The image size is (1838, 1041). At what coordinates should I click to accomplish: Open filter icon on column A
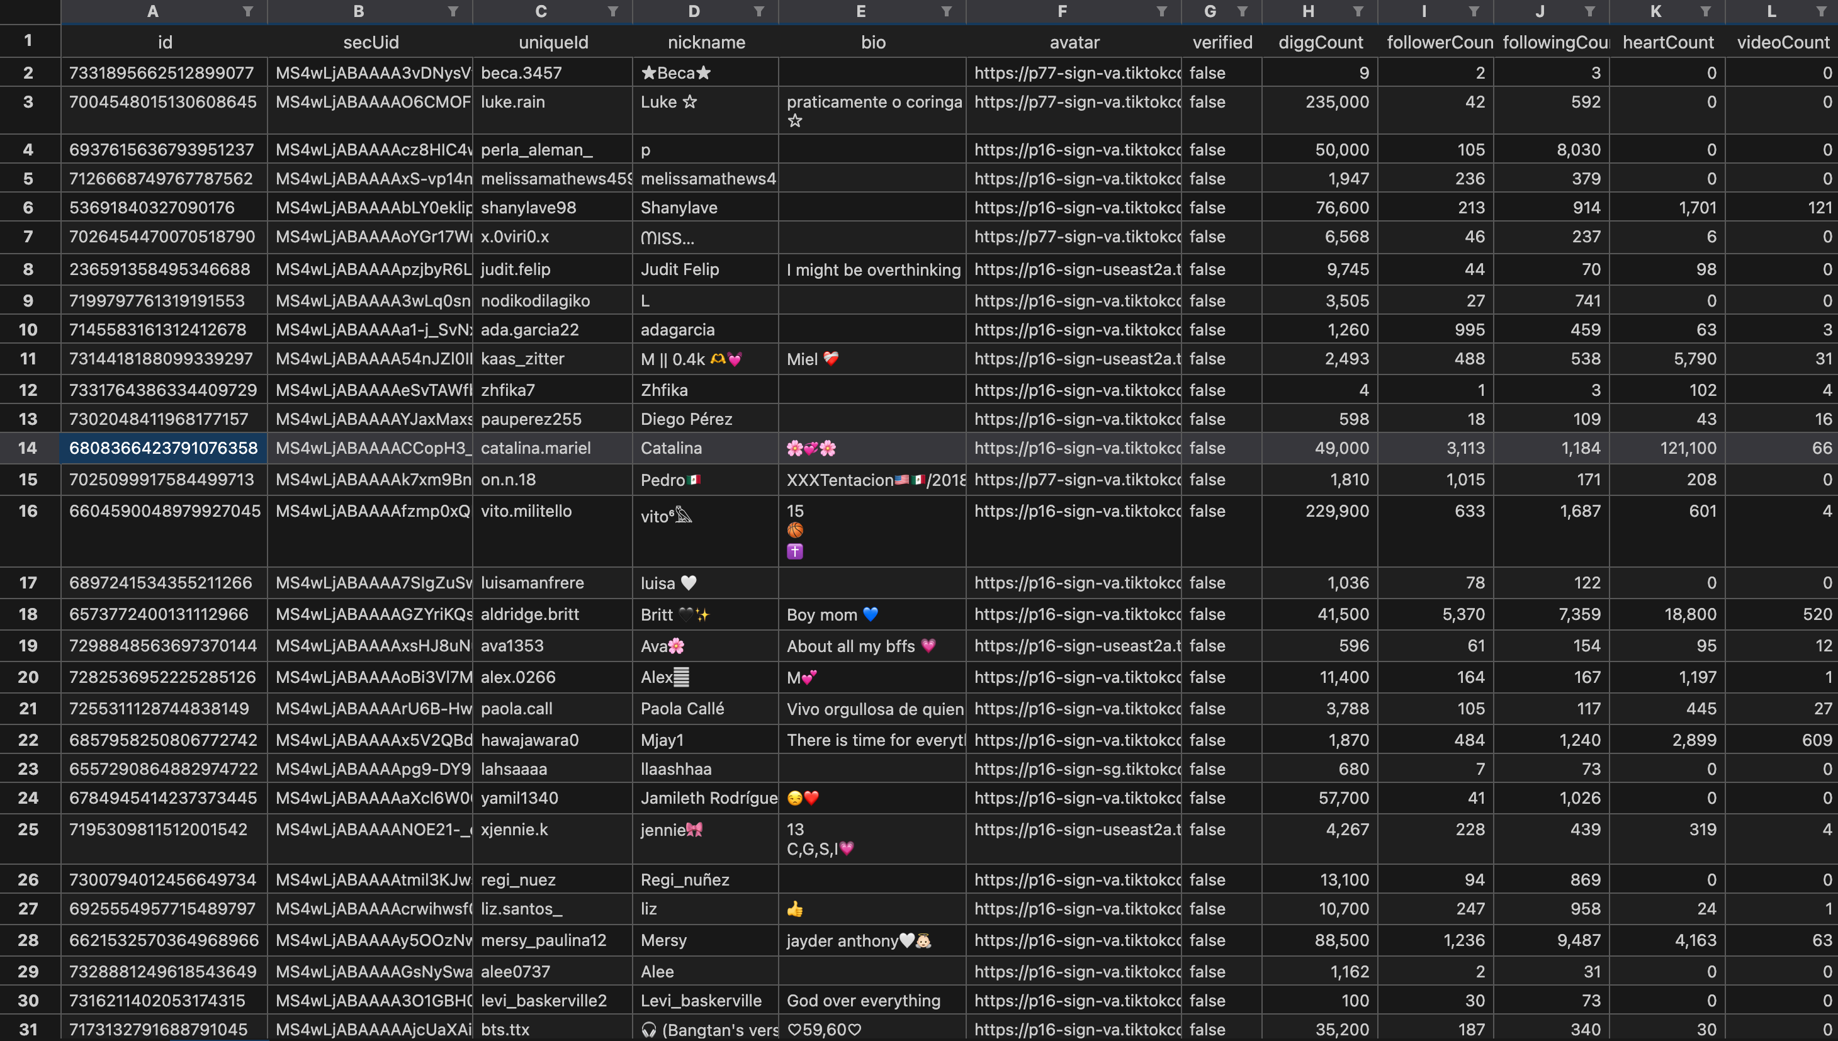point(247,11)
